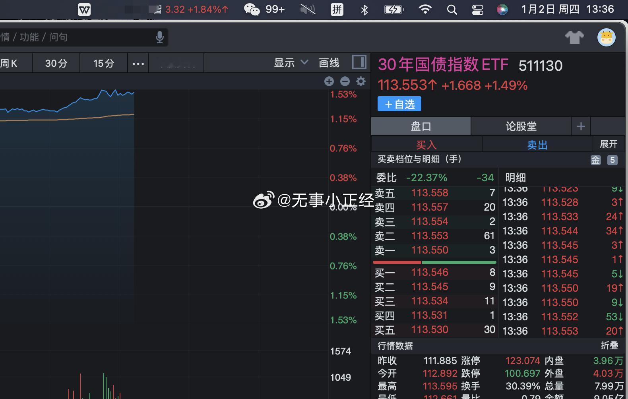Switch order depth with the 5 badge
The height and width of the screenshot is (399, 628).
(612, 160)
